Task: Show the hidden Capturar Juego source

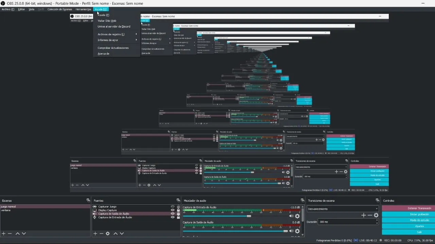Action: (x=173, y=206)
